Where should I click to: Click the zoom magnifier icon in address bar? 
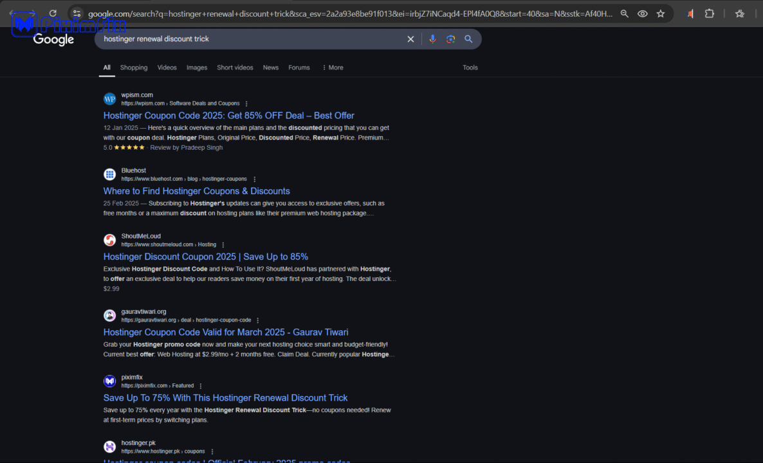pos(624,14)
